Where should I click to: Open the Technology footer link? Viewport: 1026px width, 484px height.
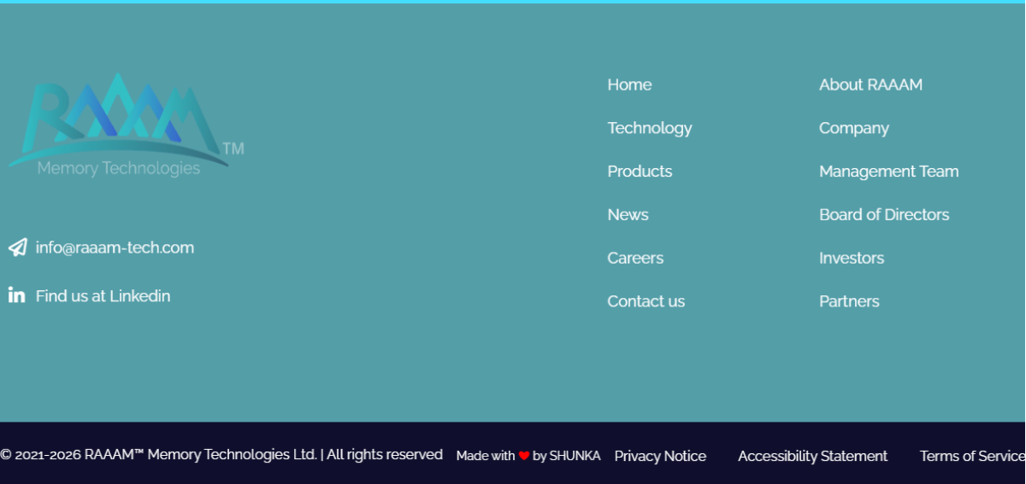(x=650, y=128)
